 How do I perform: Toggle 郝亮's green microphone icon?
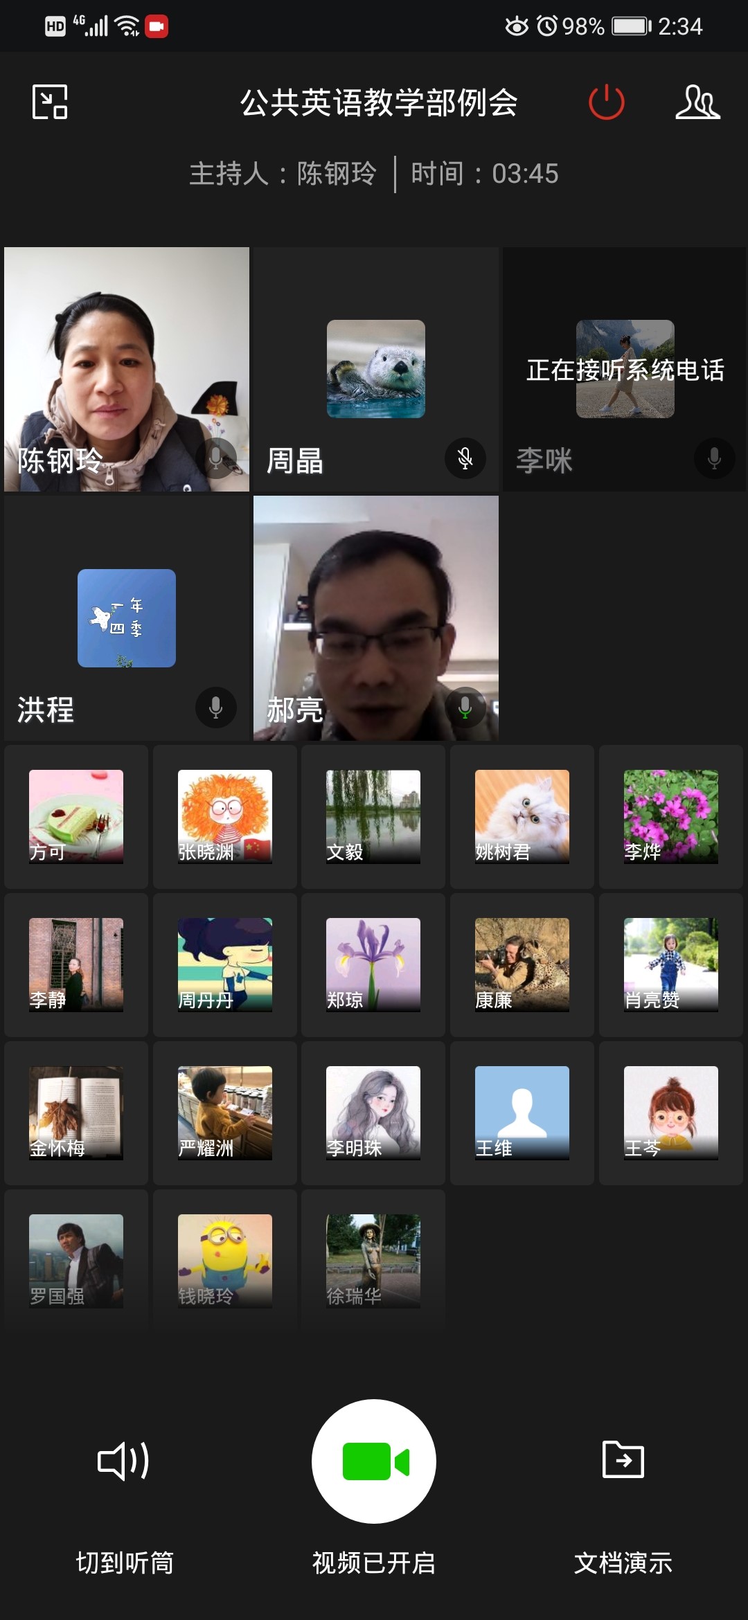click(x=465, y=707)
